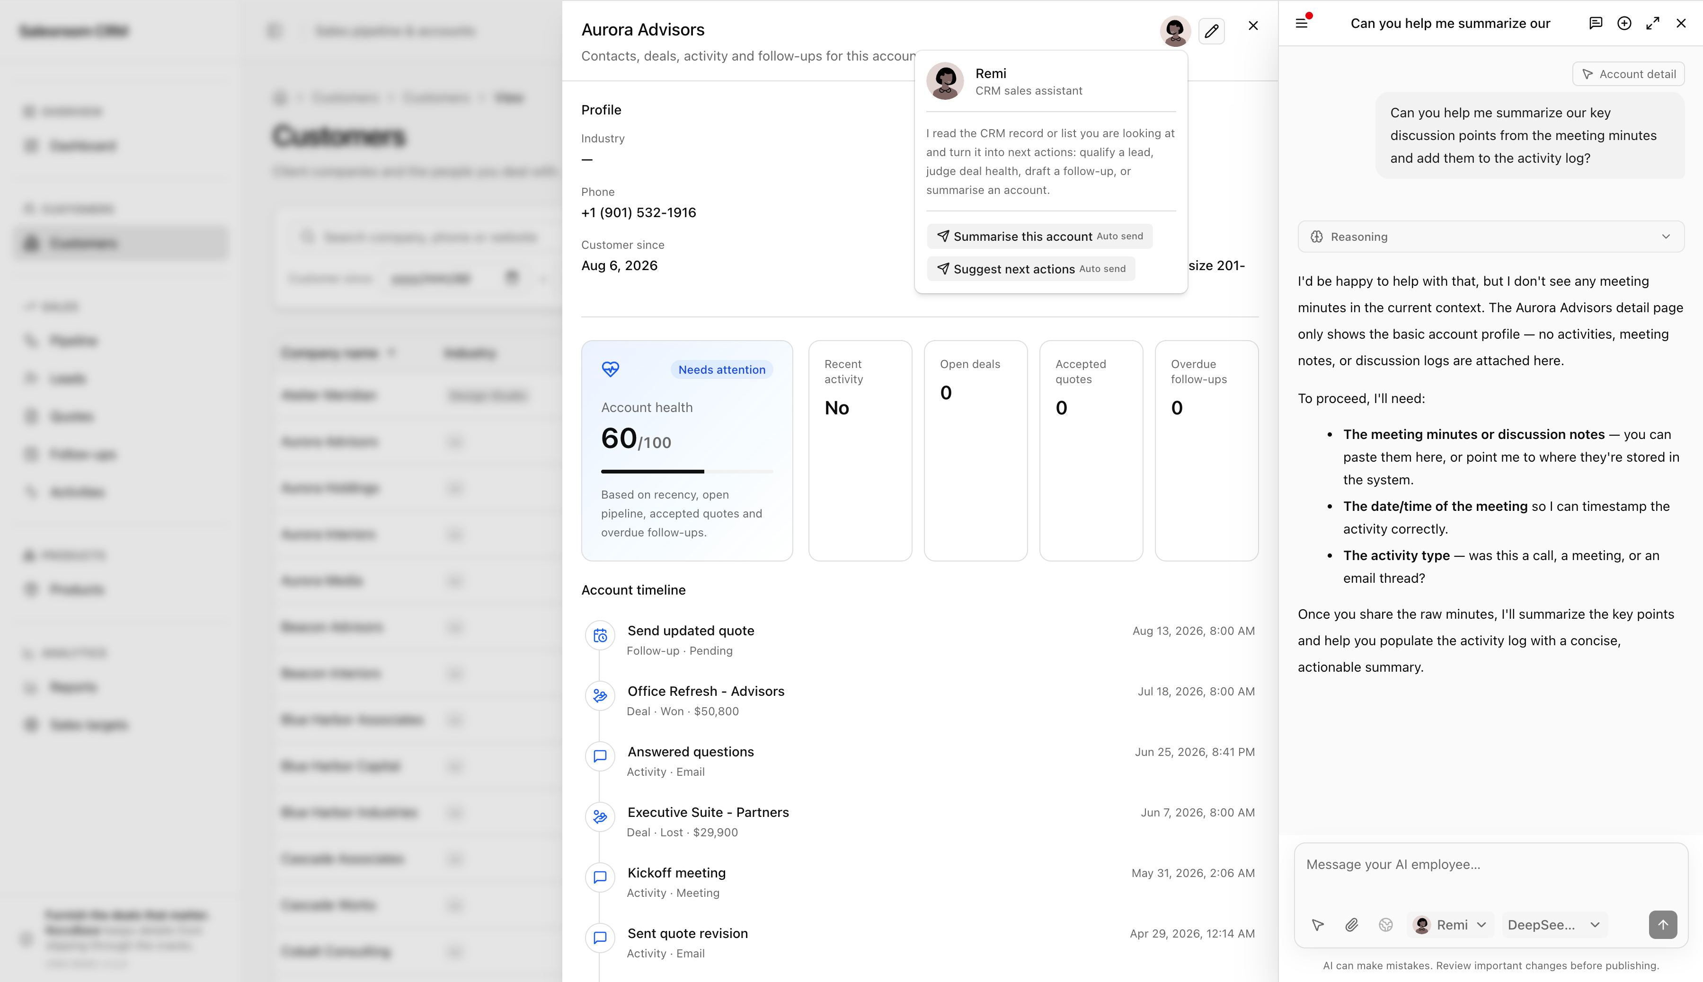The height and width of the screenshot is (982, 1703).
Task: Click the Remi avatar in the drawer header
Action: coord(1175,30)
